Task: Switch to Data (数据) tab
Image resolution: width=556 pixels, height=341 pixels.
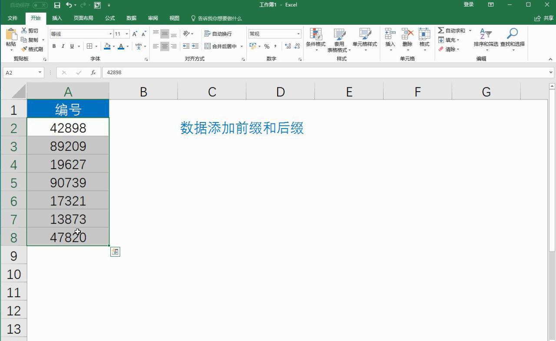Action: (131, 18)
